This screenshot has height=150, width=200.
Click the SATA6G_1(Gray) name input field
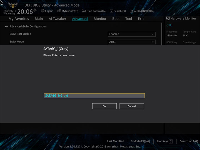[94, 96]
